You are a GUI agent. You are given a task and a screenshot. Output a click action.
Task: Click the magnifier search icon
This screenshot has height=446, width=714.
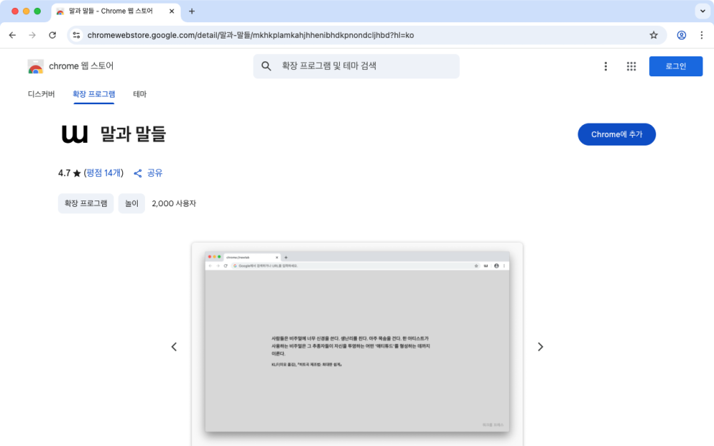pyautogui.click(x=266, y=66)
